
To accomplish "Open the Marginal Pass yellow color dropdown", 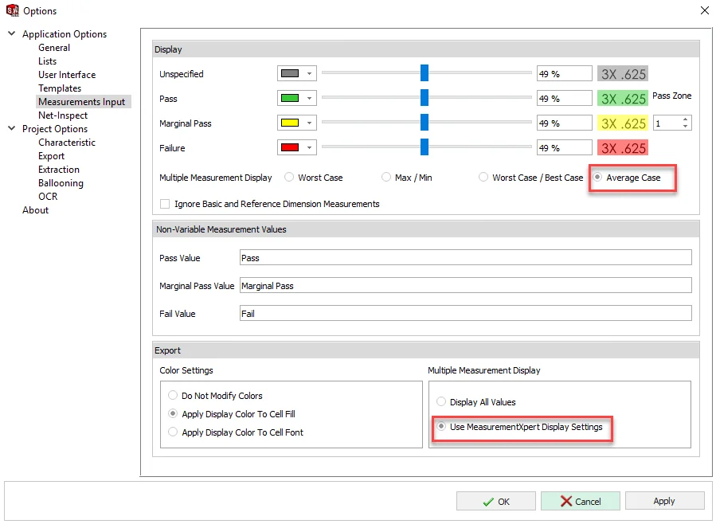I will click(x=309, y=123).
